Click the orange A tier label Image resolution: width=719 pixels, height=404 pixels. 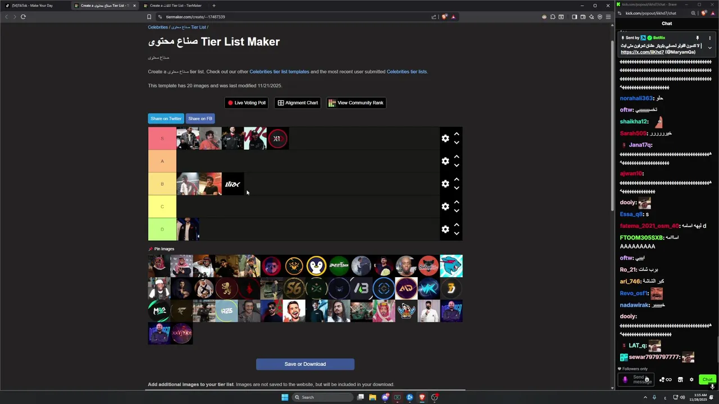coord(162,161)
